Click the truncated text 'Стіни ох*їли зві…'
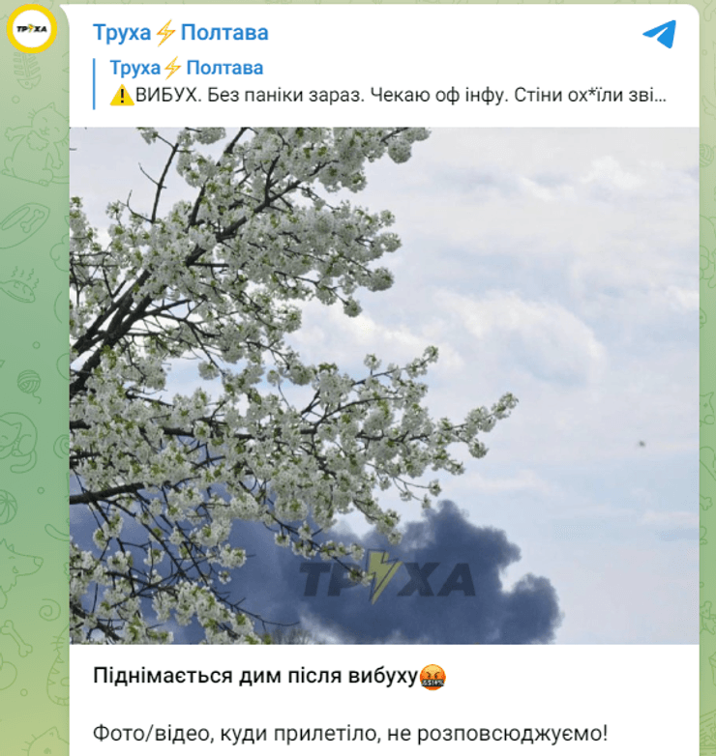Image resolution: width=716 pixels, height=756 pixels. [589, 96]
